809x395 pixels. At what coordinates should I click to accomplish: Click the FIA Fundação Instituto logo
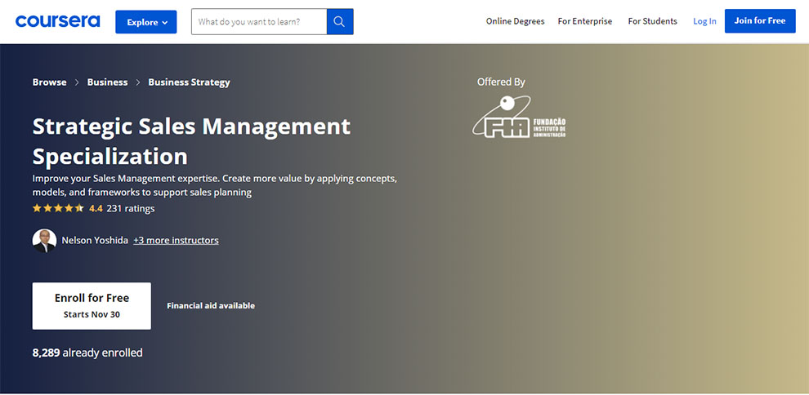pos(519,117)
